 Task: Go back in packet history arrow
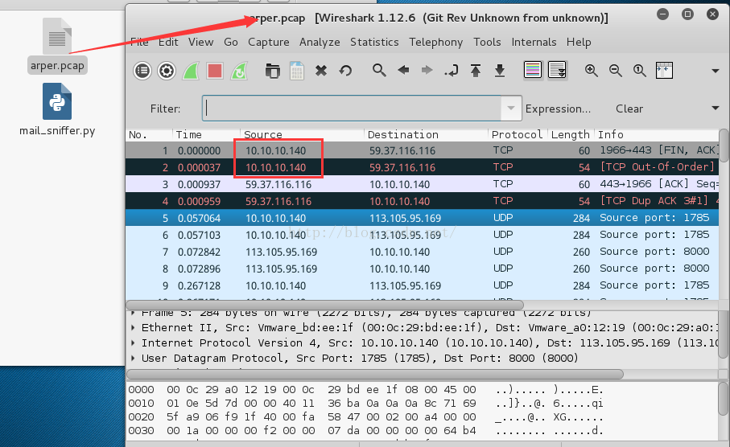[x=403, y=70]
